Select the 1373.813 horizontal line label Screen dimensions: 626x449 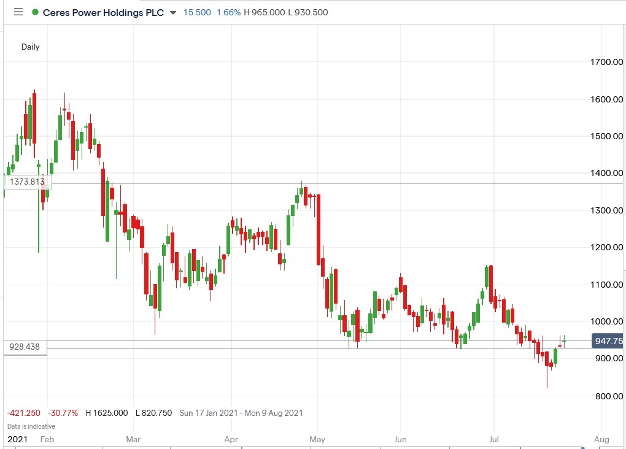[28, 182]
